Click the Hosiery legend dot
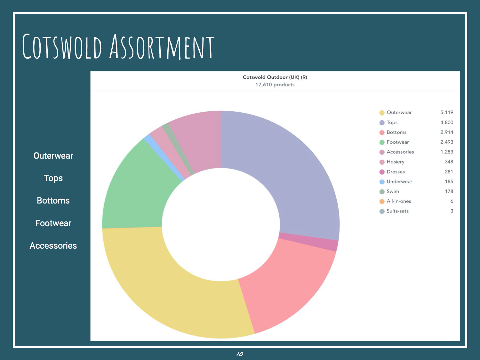The width and height of the screenshot is (480, 360). click(382, 162)
